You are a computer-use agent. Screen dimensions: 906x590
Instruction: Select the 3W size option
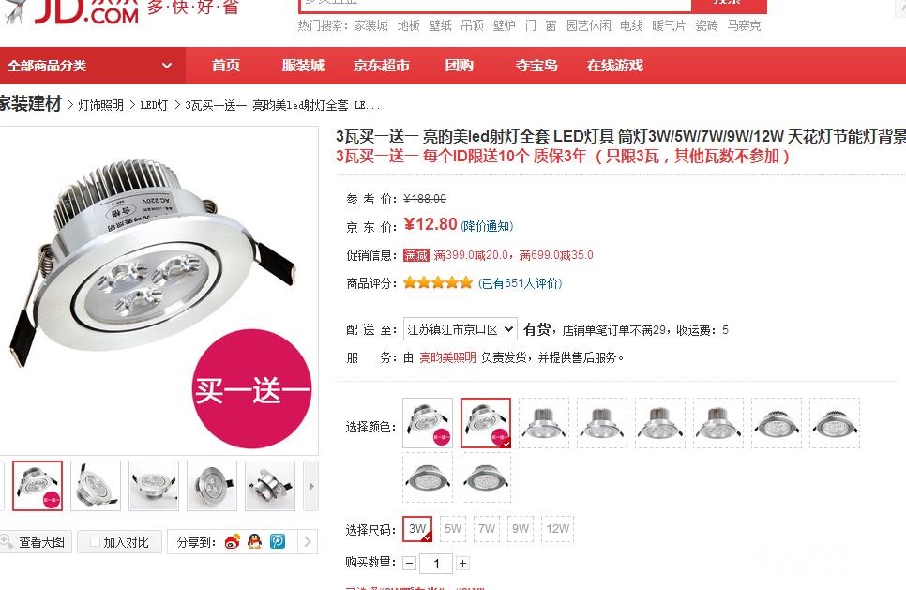417,529
